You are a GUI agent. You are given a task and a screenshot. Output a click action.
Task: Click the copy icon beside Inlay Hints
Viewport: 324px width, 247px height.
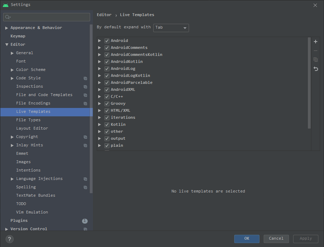[85, 145]
